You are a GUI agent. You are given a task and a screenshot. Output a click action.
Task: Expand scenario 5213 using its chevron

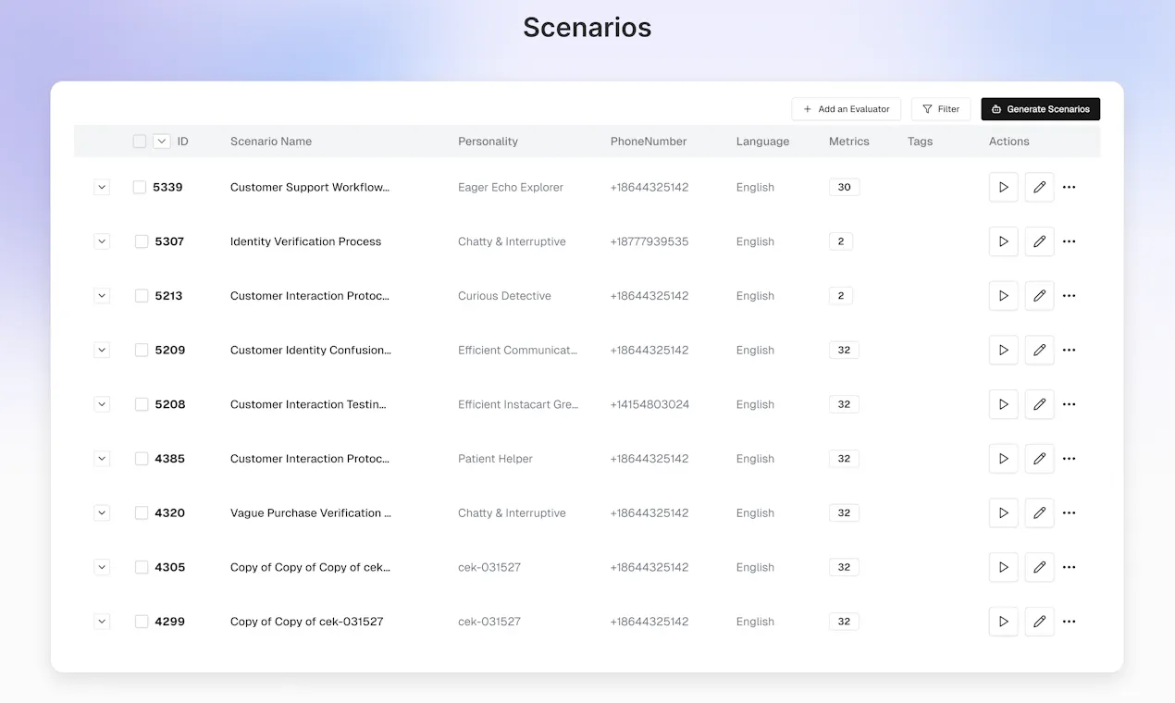click(102, 296)
